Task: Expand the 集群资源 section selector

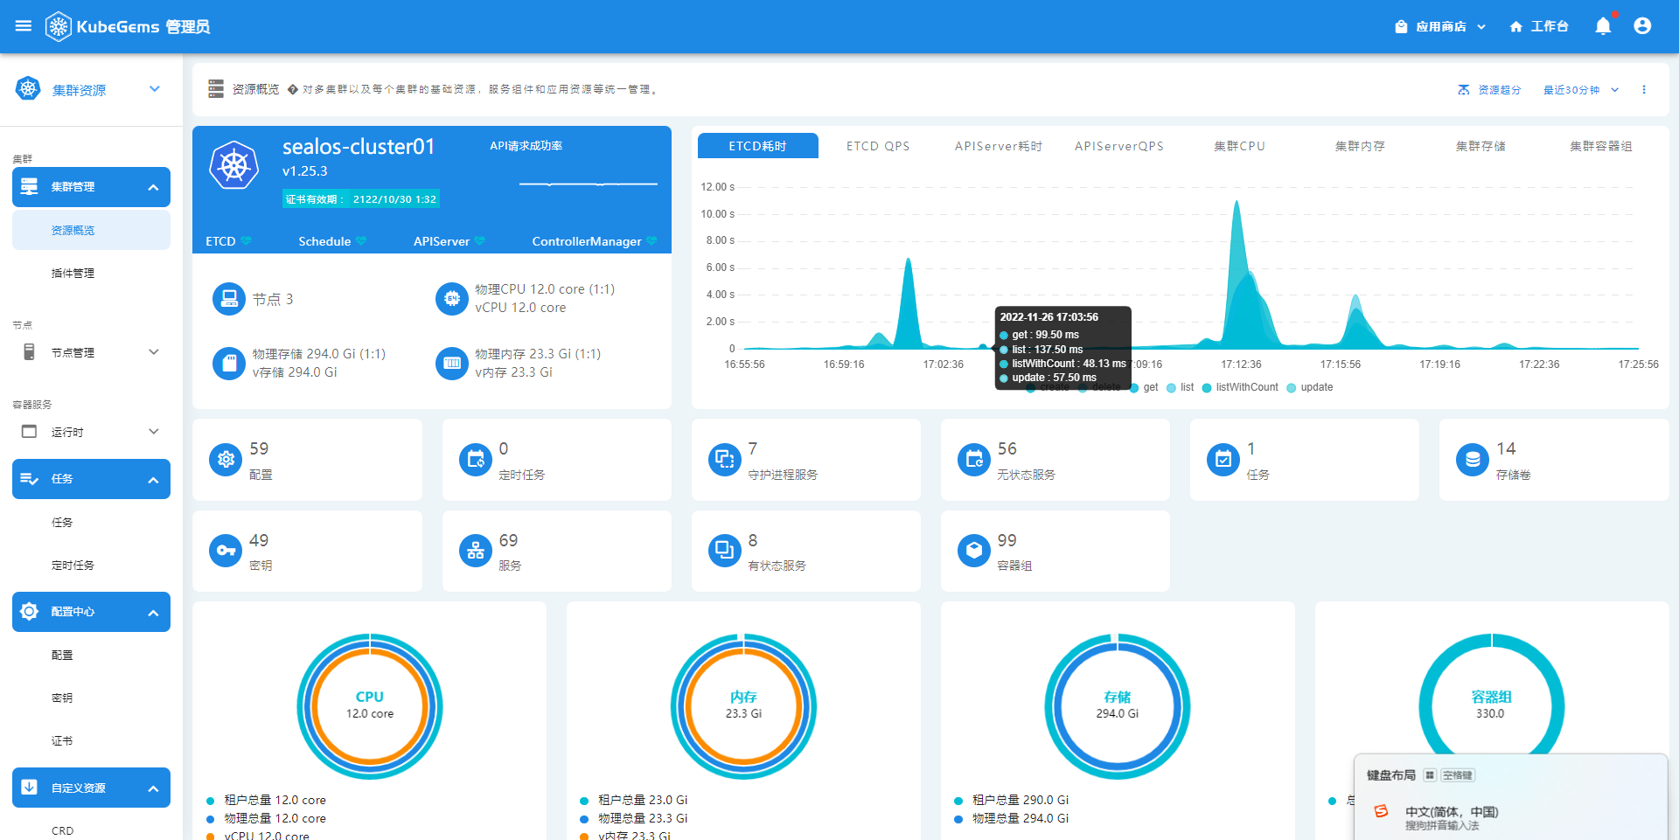Action: [x=155, y=89]
